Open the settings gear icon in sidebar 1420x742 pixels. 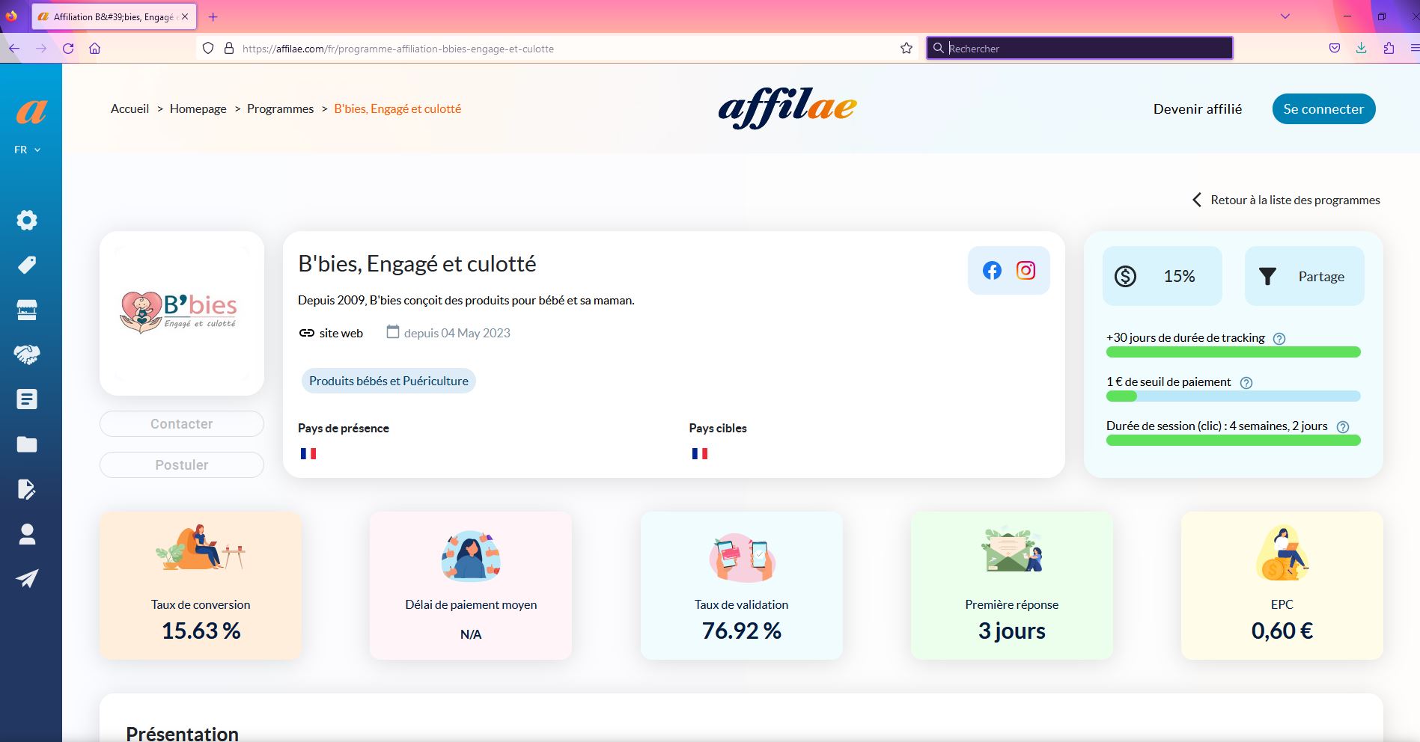pos(27,220)
